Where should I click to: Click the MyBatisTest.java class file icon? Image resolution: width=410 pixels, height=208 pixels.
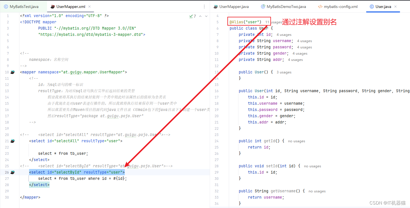coord(6,7)
